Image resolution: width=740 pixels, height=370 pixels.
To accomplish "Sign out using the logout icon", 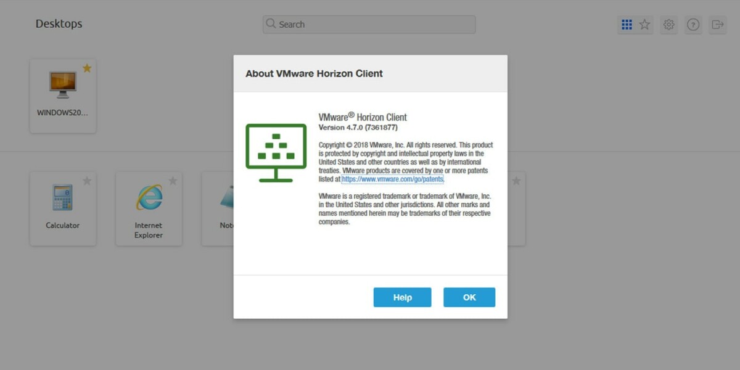I will coord(717,24).
